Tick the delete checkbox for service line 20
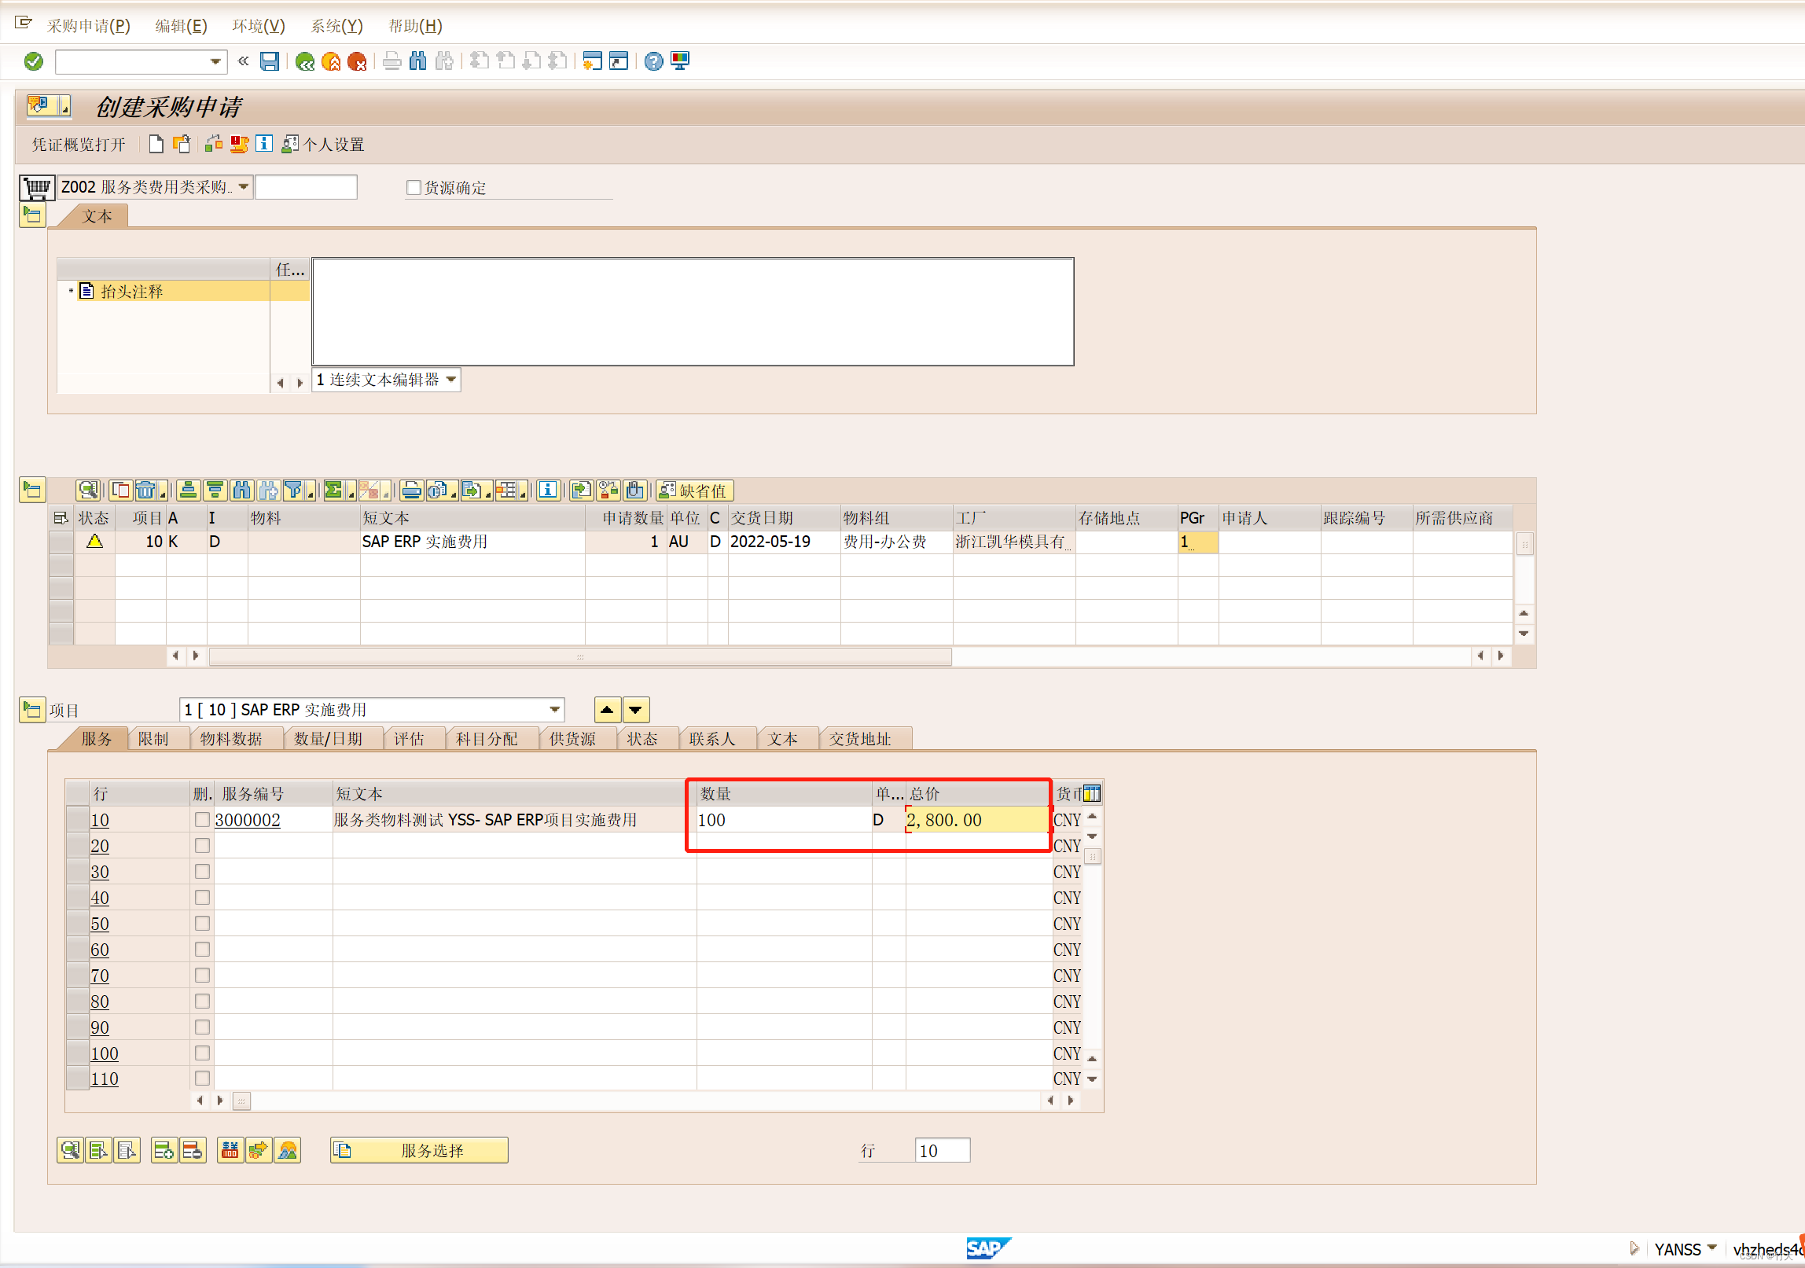 [202, 845]
